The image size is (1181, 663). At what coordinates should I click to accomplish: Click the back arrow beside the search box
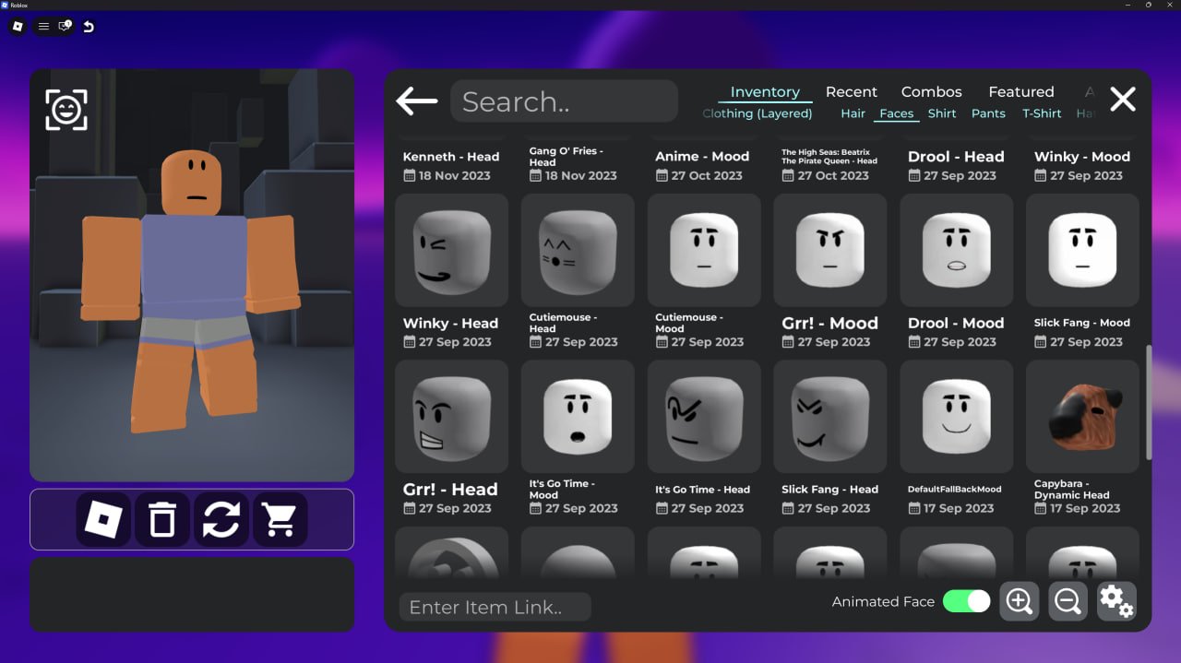click(417, 101)
